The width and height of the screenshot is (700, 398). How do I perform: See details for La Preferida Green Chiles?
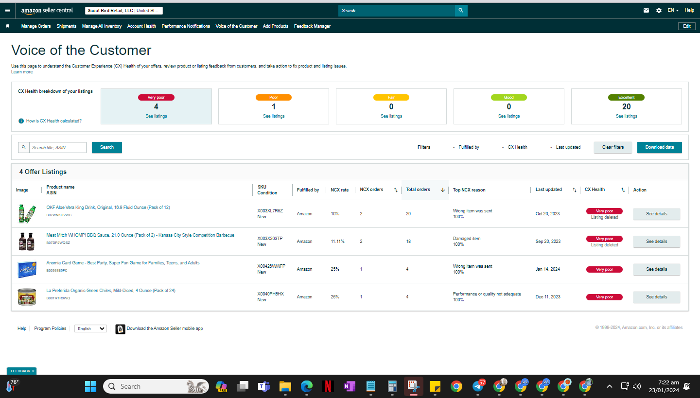coord(656,297)
